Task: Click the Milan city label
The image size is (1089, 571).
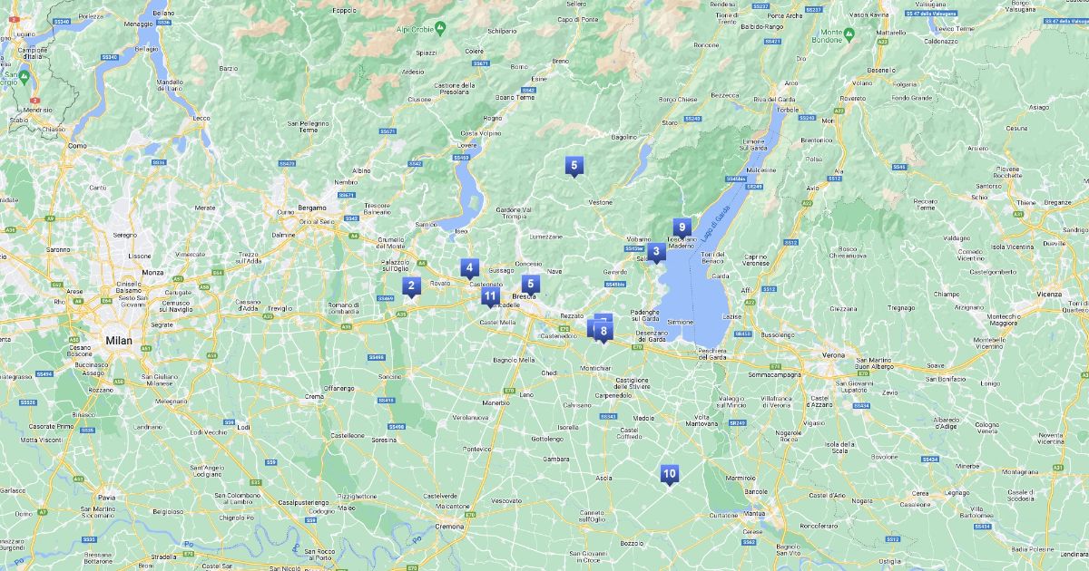Action: (120, 341)
